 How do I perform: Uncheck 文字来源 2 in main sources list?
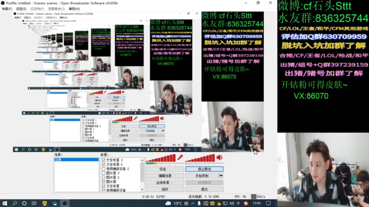point(103,164)
